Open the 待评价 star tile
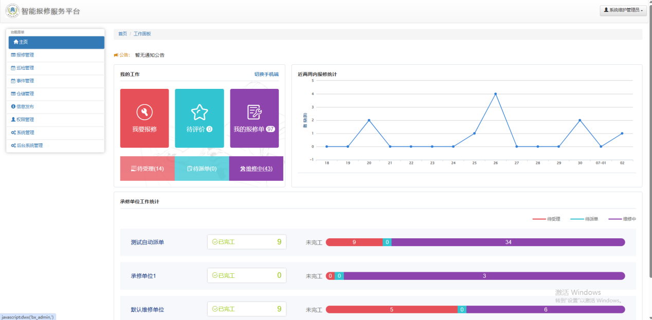652x320 pixels. click(x=200, y=118)
